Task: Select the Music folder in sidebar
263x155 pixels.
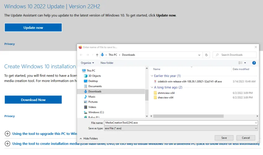Action: [92, 97]
